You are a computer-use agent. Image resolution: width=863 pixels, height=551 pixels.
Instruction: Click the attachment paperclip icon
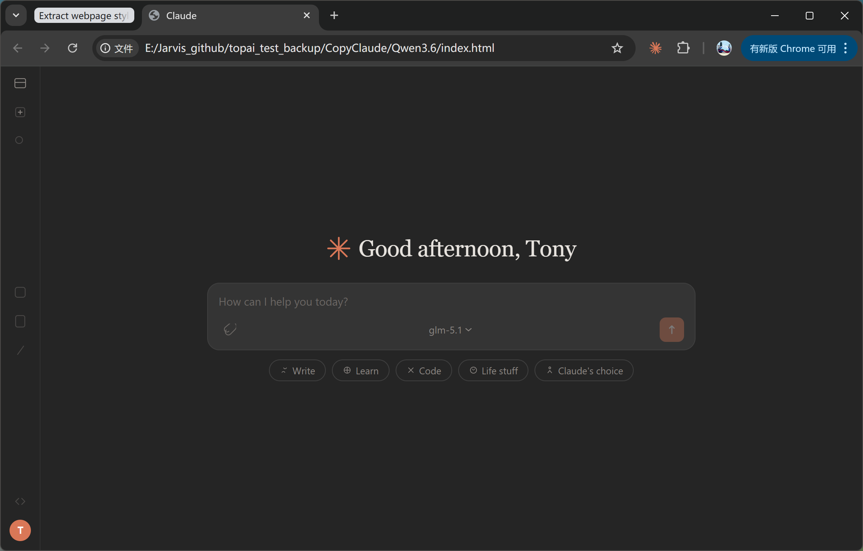(x=230, y=329)
